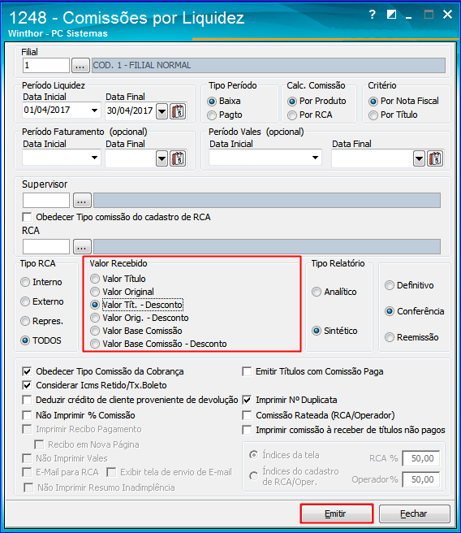Click the contrast toggle icon in title bar
The width and height of the screenshot is (461, 533).
[x=391, y=15]
